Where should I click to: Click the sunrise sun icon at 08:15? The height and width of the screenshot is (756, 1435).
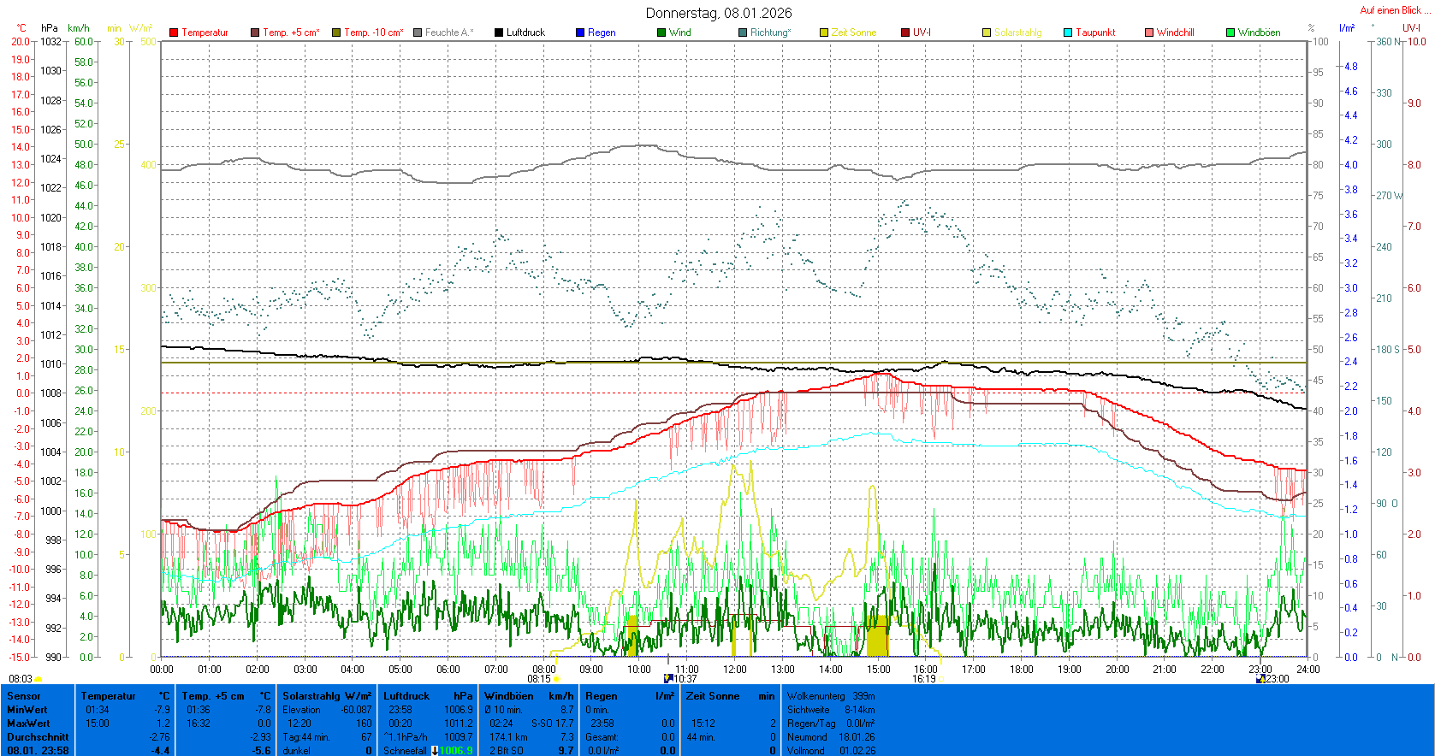pos(557,679)
